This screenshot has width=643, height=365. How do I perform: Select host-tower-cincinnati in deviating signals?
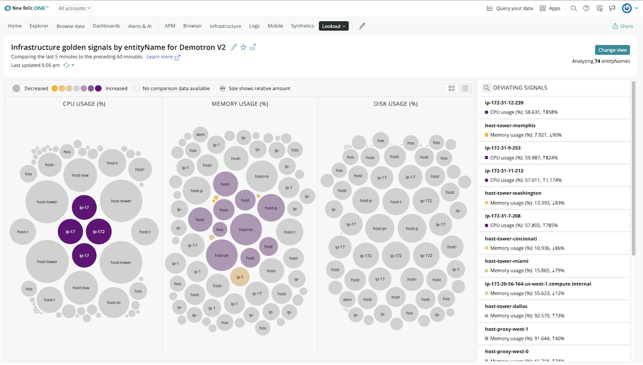click(554, 243)
